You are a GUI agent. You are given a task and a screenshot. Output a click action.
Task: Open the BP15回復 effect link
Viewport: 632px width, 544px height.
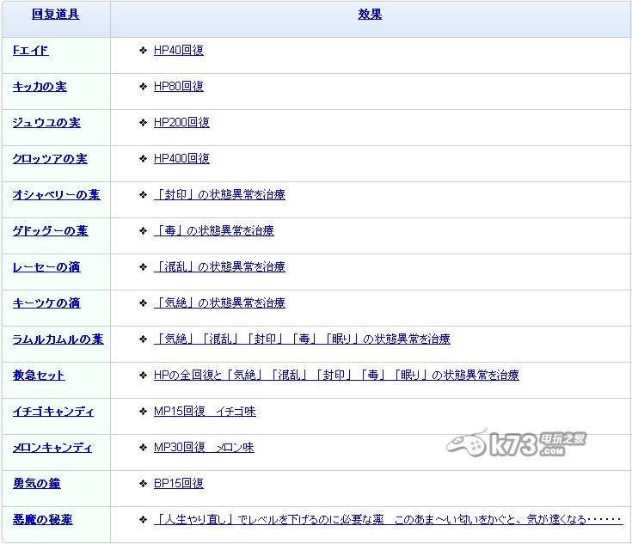(x=179, y=484)
